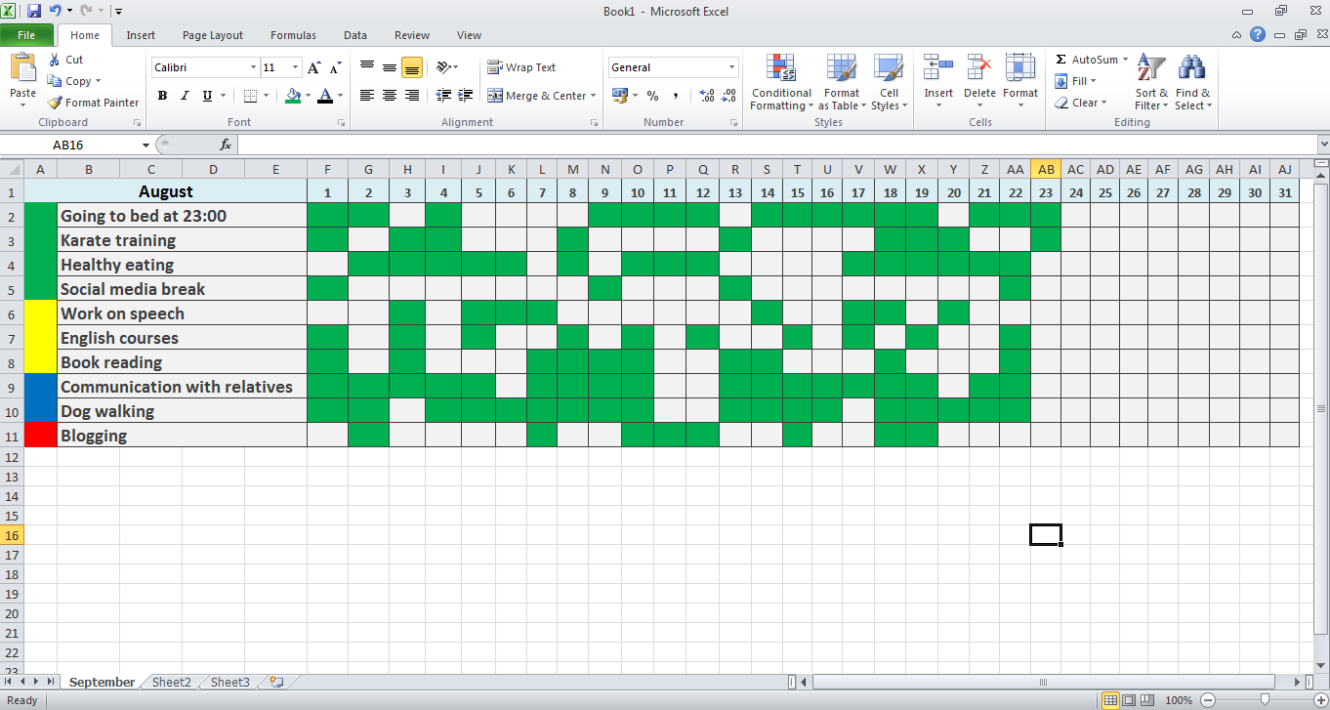
Task: Click the Save icon in quick access toolbar
Action: point(34,11)
